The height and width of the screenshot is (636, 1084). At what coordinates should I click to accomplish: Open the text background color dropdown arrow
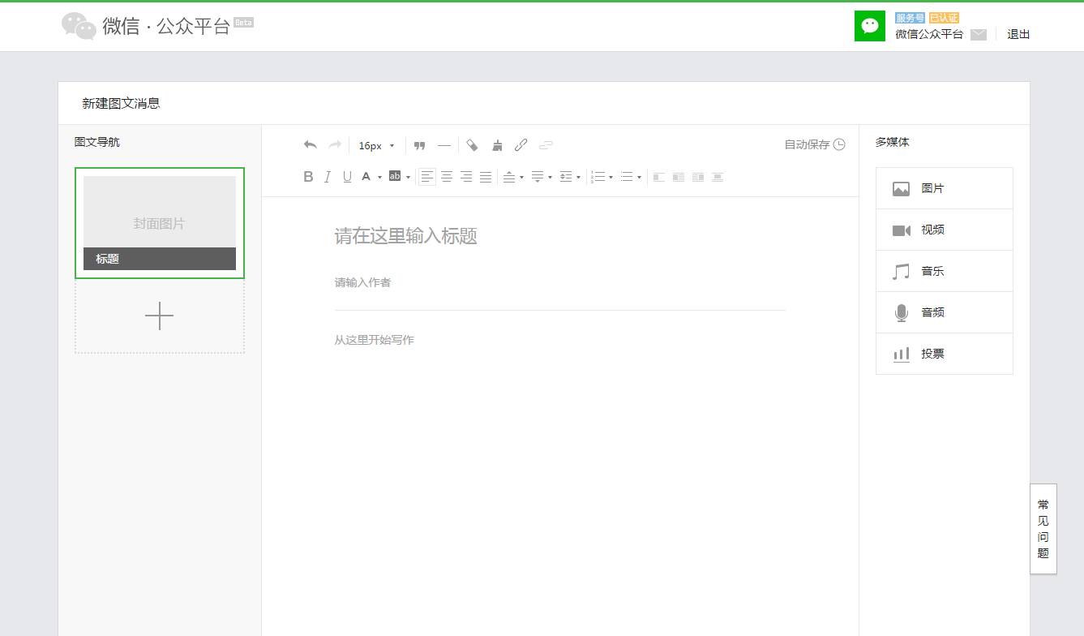click(x=408, y=177)
